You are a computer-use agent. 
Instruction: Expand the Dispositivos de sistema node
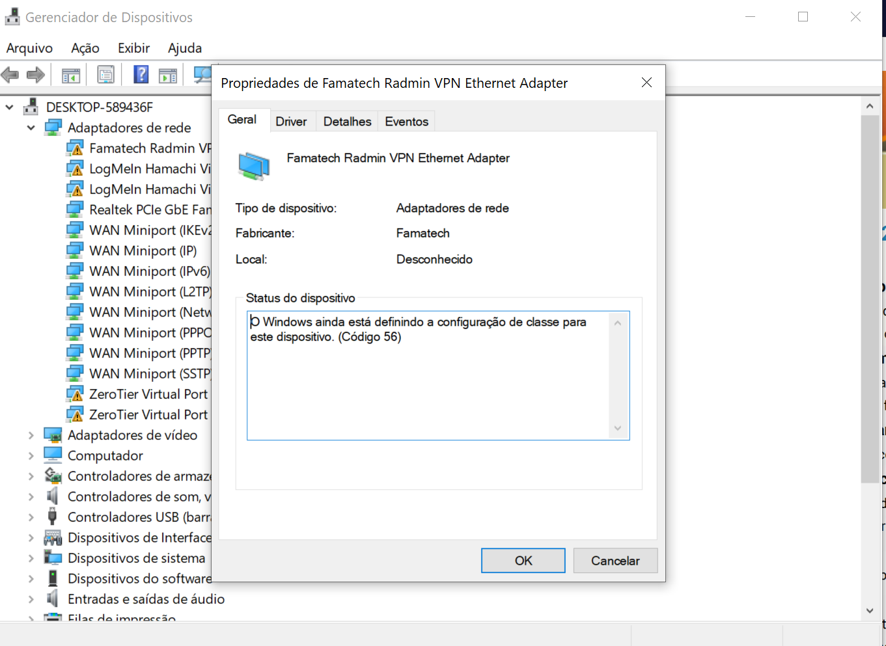click(x=31, y=558)
